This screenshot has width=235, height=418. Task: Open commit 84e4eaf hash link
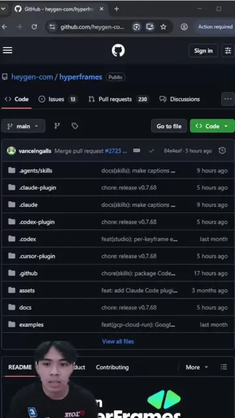173,151
